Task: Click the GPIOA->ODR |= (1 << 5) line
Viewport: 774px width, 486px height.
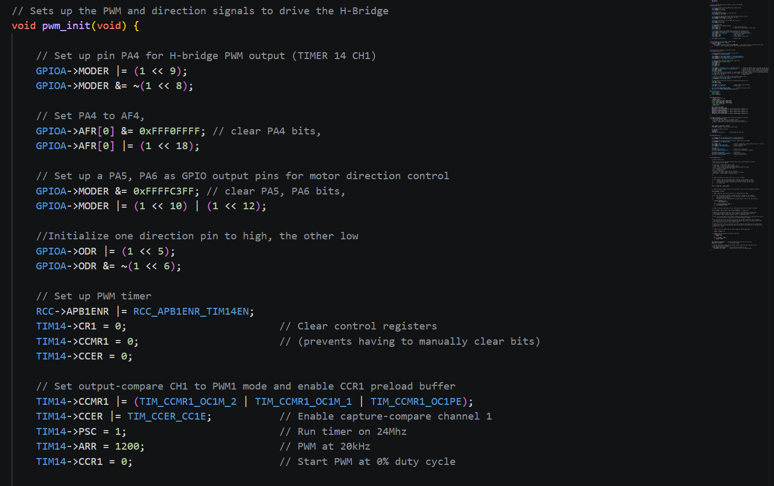Action: pos(105,251)
